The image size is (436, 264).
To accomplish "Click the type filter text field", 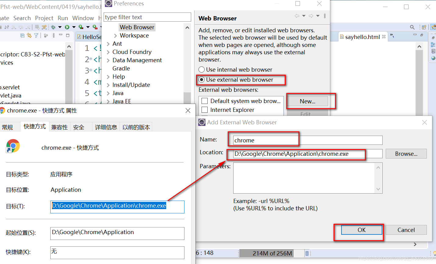I will pos(147,17).
